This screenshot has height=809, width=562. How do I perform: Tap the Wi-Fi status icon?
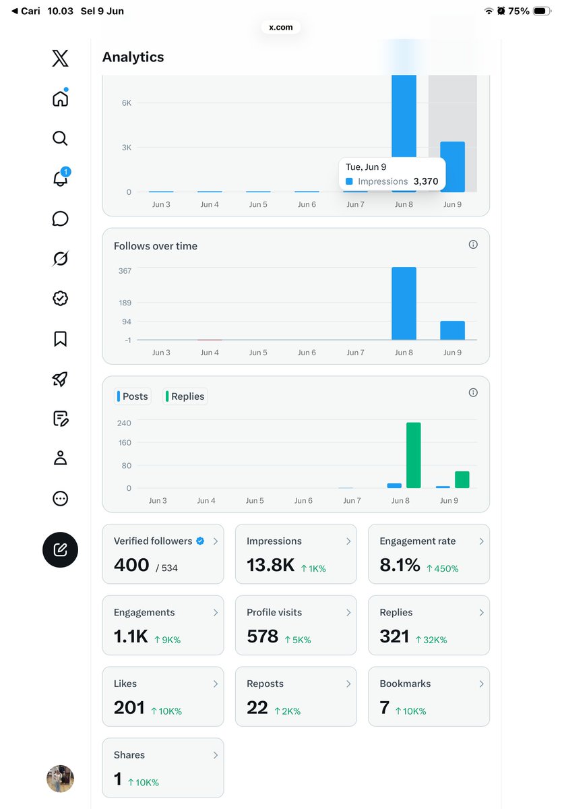[x=489, y=11]
